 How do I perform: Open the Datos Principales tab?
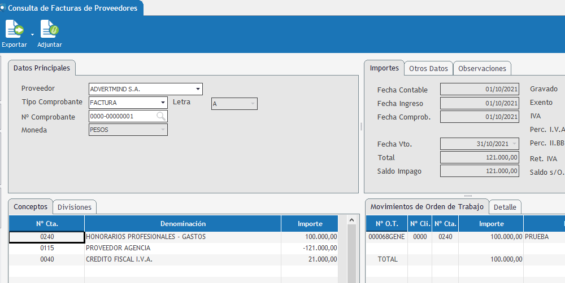pyautogui.click(x=42, y=68)
